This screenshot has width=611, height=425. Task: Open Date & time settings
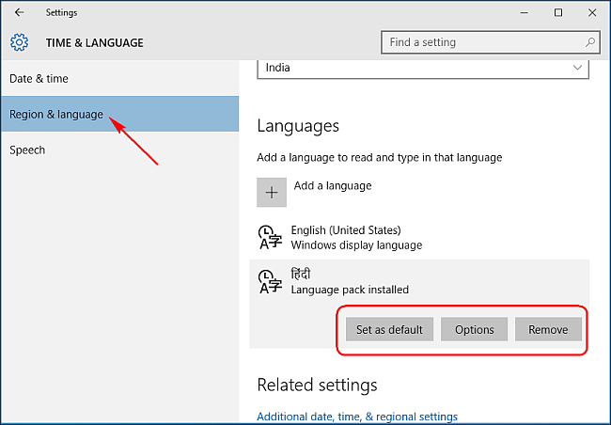pyautogui.click(x=39, y=79)
